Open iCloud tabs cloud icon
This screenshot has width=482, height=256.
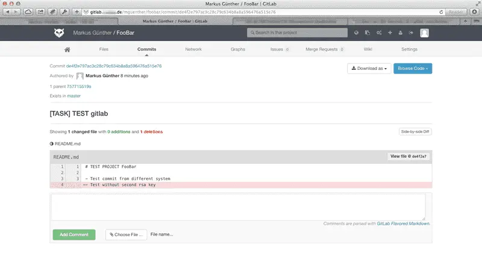[x=28, y=12]
